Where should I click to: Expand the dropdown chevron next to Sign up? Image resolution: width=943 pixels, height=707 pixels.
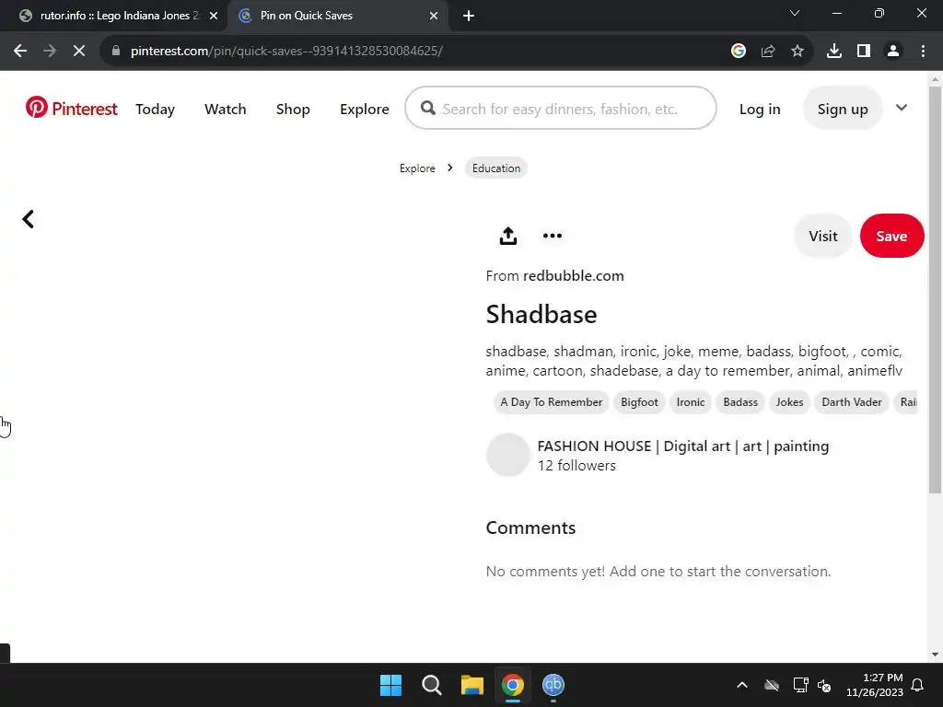902,108
